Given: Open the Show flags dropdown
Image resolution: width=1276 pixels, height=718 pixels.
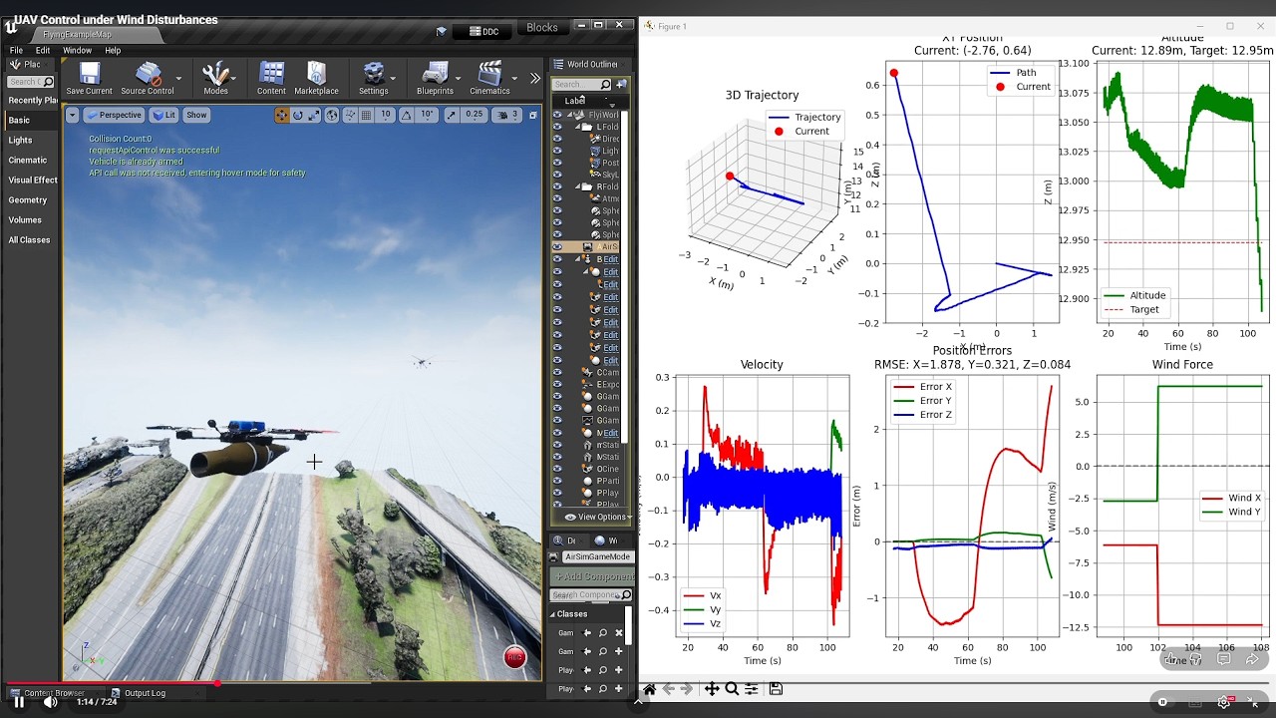Looking at the screenshot, I should (x=196, y=115).
